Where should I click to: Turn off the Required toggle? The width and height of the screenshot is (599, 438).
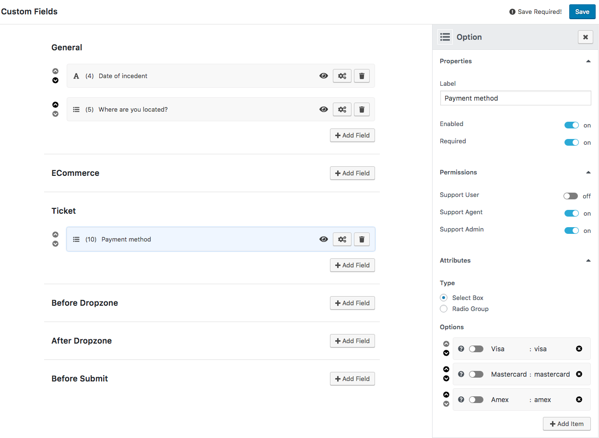point(571,142)
